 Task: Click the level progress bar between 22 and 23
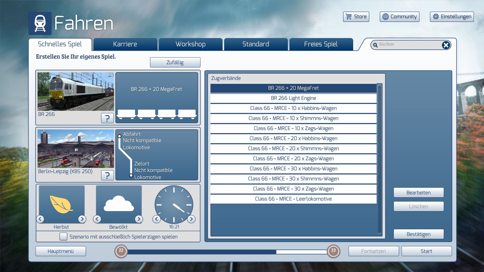click(x=227, y=252)
